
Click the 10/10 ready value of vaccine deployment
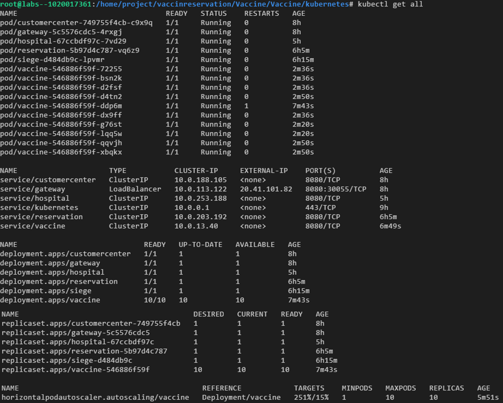(x=155, y=300)
